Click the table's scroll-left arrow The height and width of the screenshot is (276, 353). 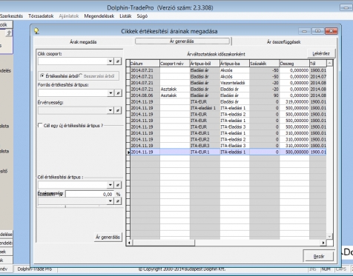coord(129,243)
